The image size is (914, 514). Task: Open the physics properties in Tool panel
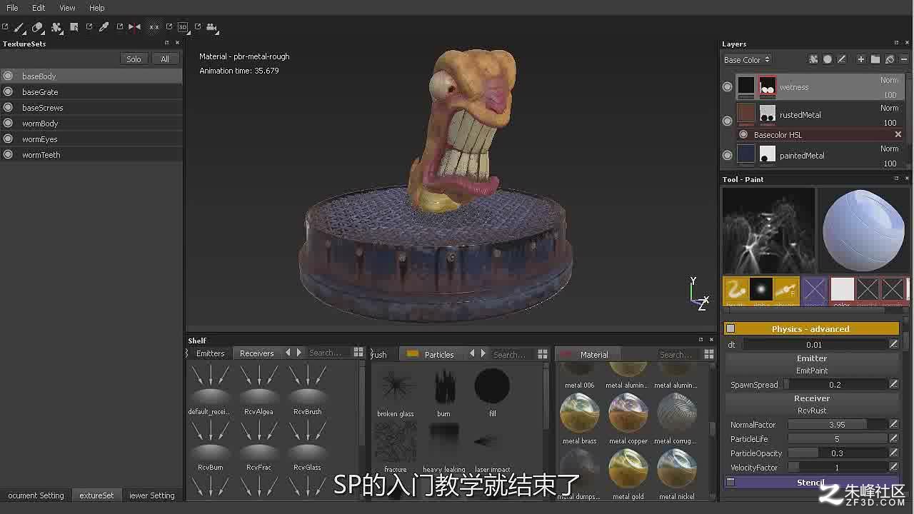[x=785, y=290]
